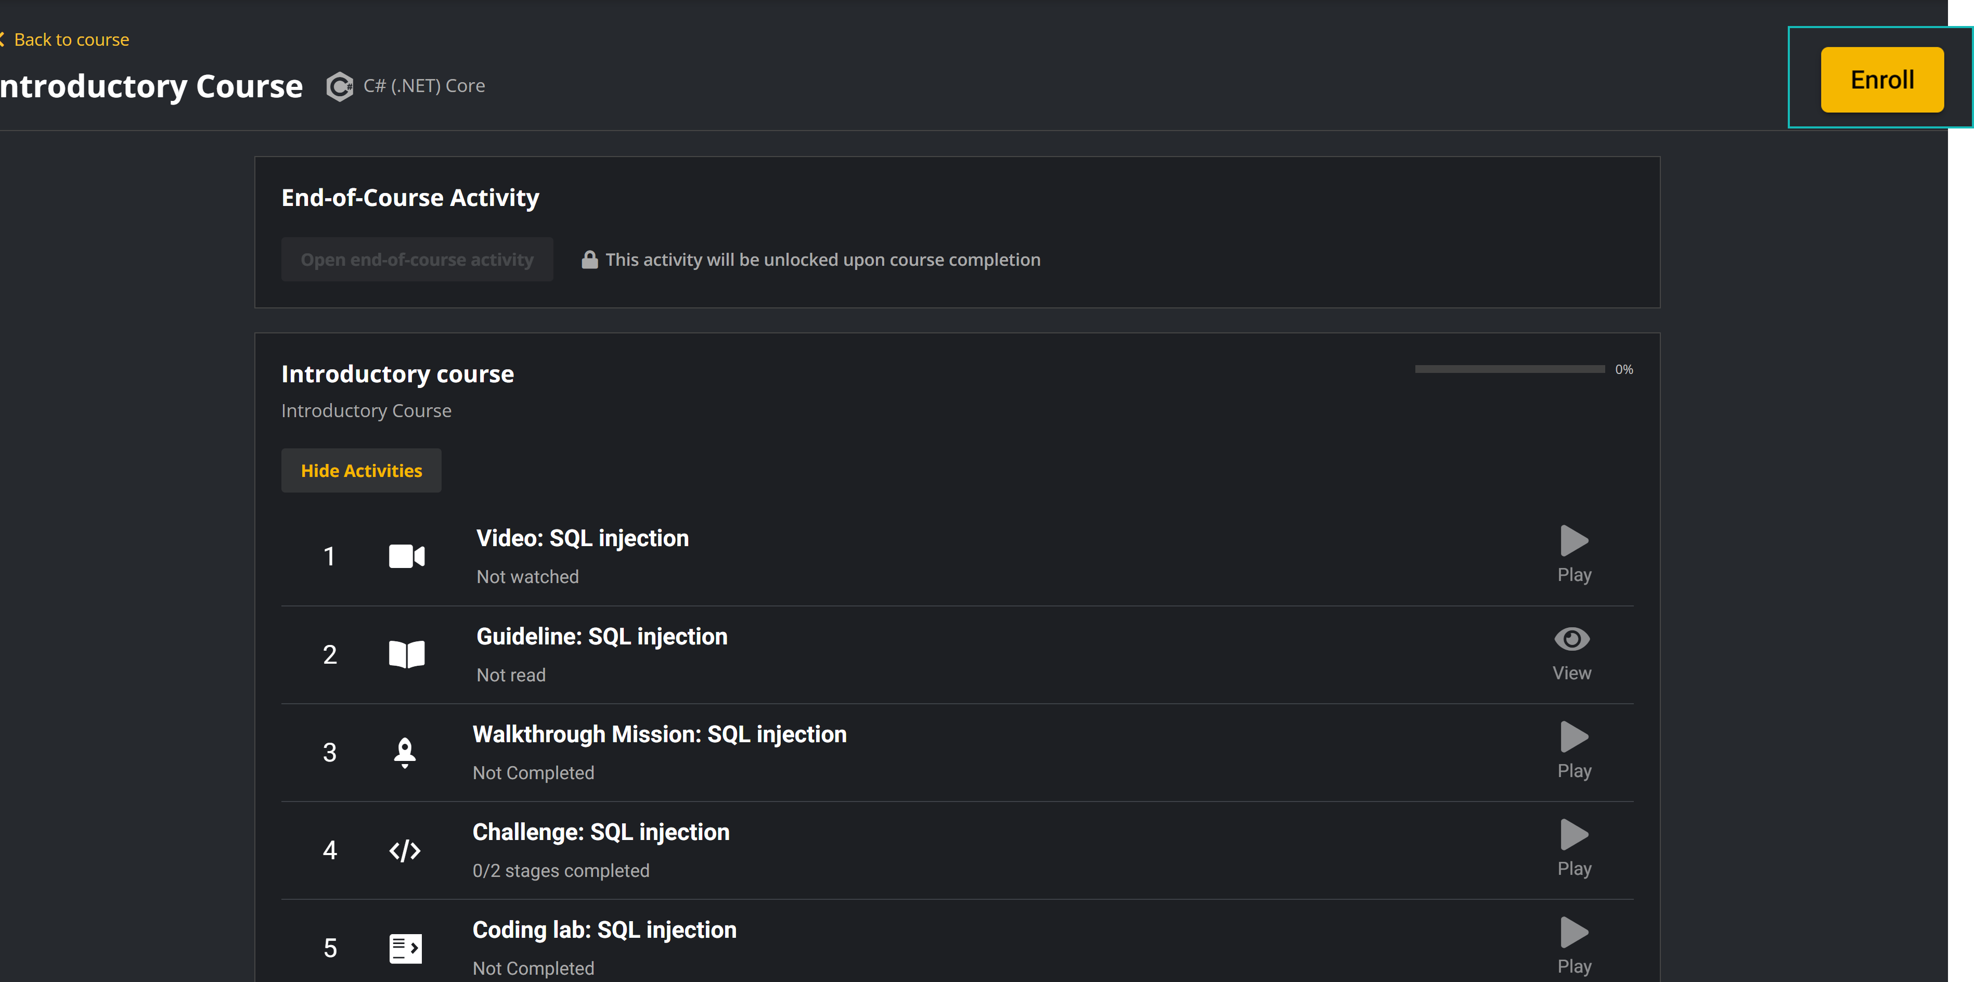Click the Introductory course section heading
Image resolution: width=1974 pixels, height=982 pixels.
[397, 374]
